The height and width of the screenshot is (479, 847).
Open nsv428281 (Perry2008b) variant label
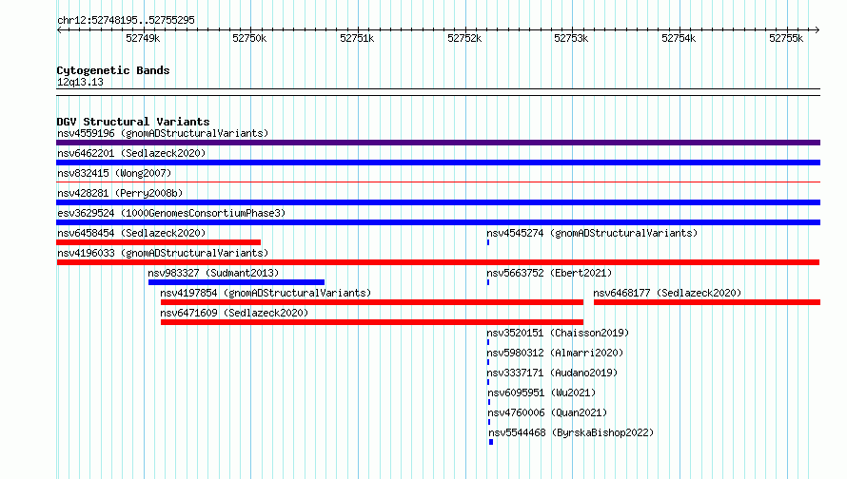[x=120, y=193]
